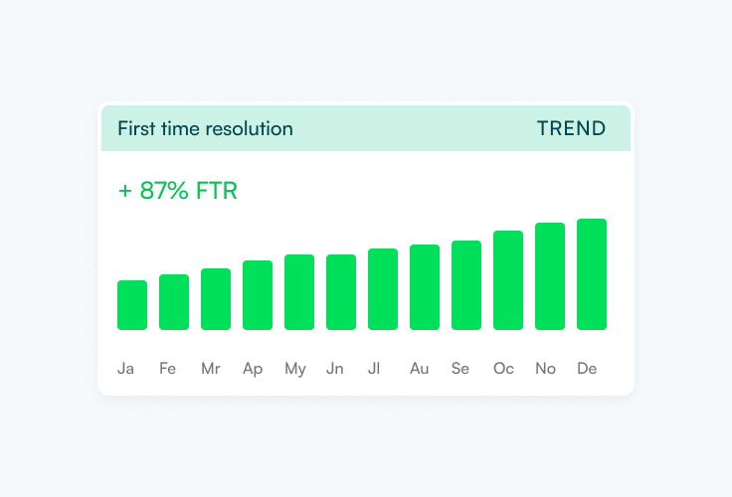This screenshot has height=497, width=732.
Task: Select the August bar
Action: click(x=425, y=287)
